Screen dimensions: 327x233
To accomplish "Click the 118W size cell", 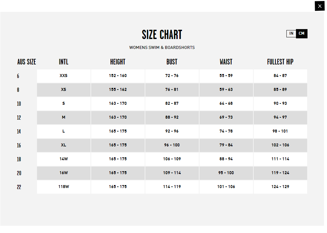I will pyautogui.click(x=64, y=187).
